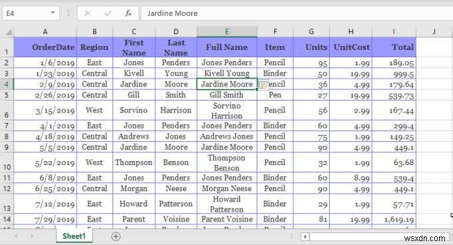This screenshot has height=245, width=453.
Task: Select the item cell Pen
Action: click(x=275, y=95)
